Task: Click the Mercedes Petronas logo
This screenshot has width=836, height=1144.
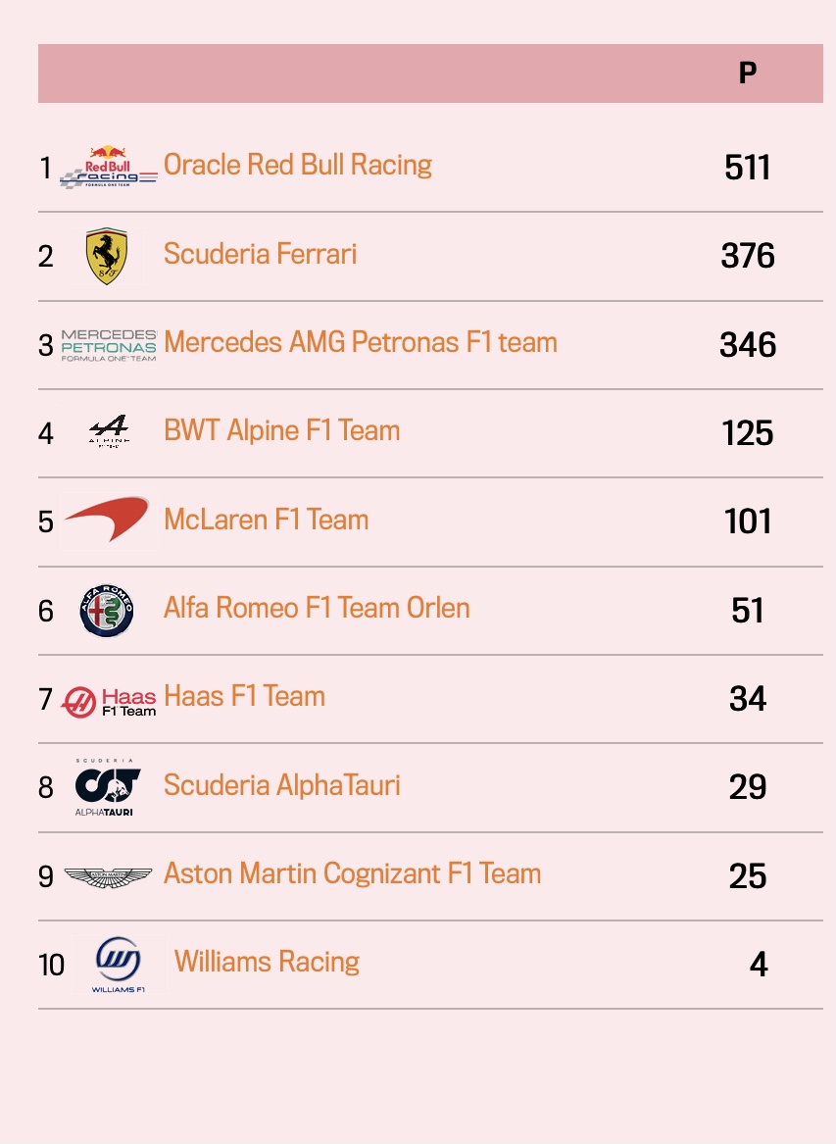Action: (x=109, y=345)
